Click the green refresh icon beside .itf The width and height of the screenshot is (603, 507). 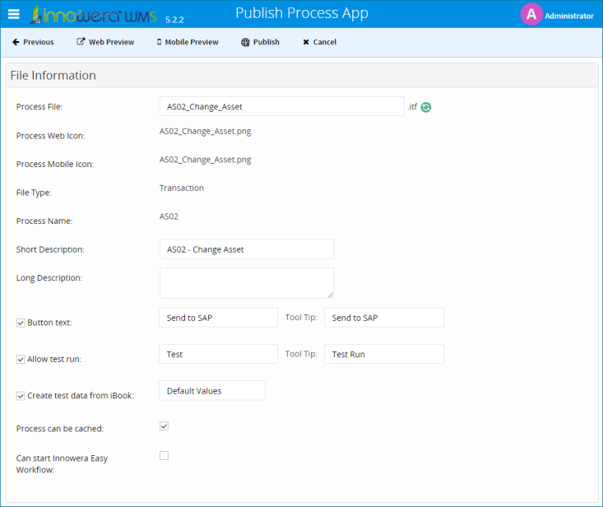coord(425,107)
